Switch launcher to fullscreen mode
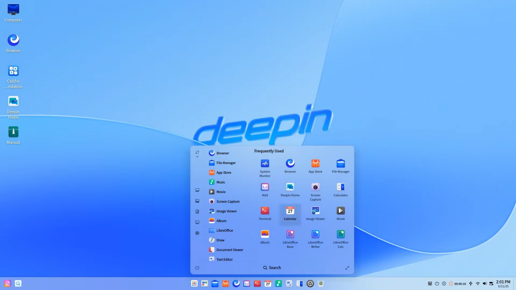The width and height of the screenshot is (516, 290). pyautogui.click(x=347, y=268)
